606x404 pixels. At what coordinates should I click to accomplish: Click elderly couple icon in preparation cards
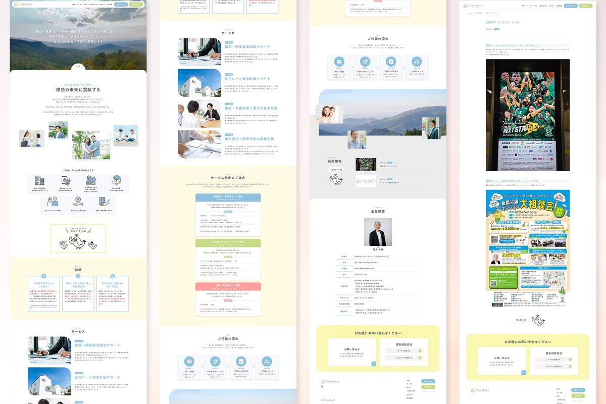click(x=53, y=201)
